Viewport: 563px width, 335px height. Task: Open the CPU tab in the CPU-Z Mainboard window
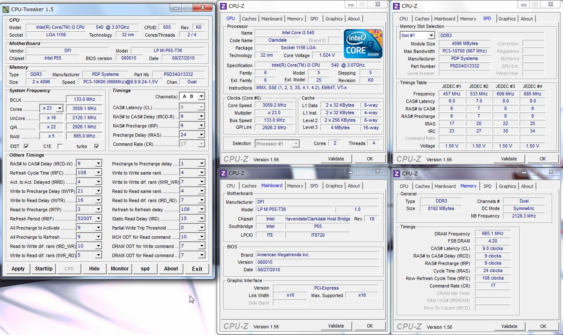pos(230,186)
